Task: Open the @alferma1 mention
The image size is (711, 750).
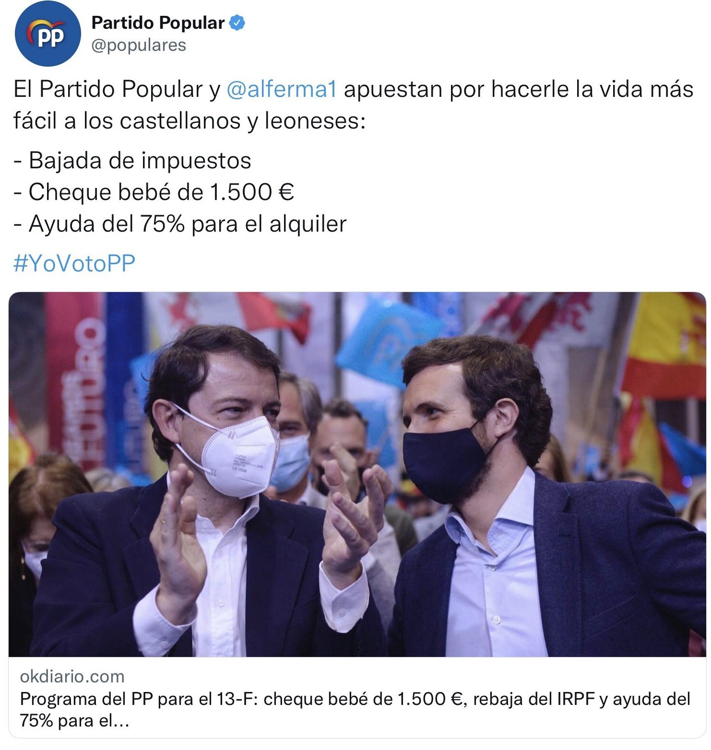Action: coord(282,89)
